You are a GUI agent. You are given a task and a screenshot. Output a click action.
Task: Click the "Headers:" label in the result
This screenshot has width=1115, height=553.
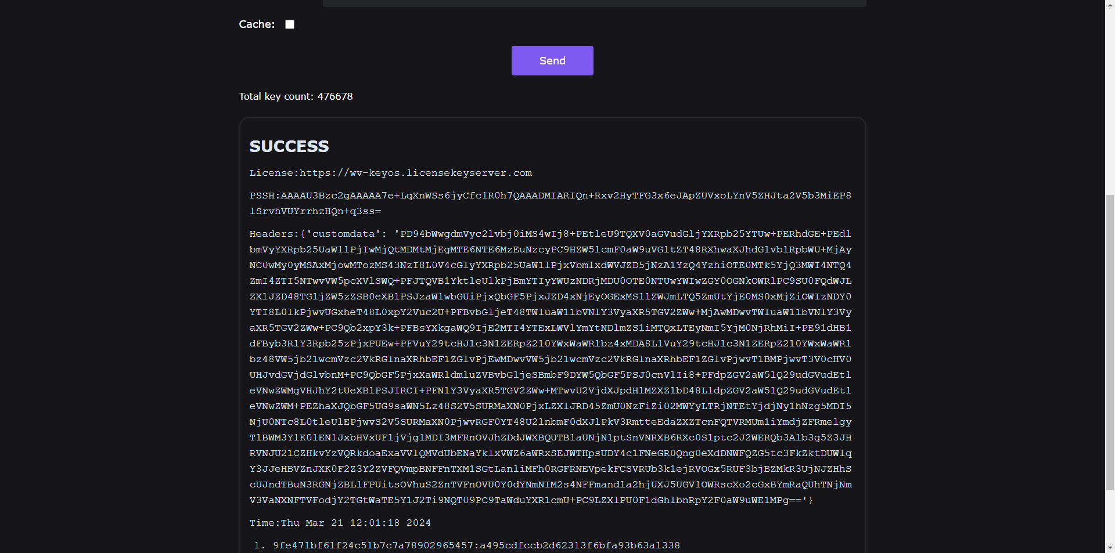point(273,234)
